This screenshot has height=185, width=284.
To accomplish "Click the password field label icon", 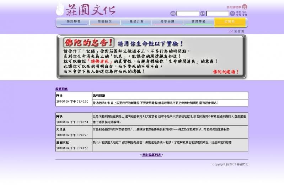I will tap(203, 14).
